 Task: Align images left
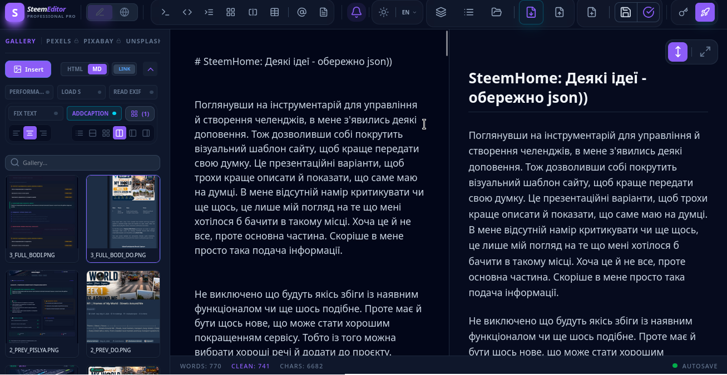(16, 133)
